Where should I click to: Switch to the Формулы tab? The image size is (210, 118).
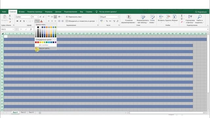click(49, 12)
